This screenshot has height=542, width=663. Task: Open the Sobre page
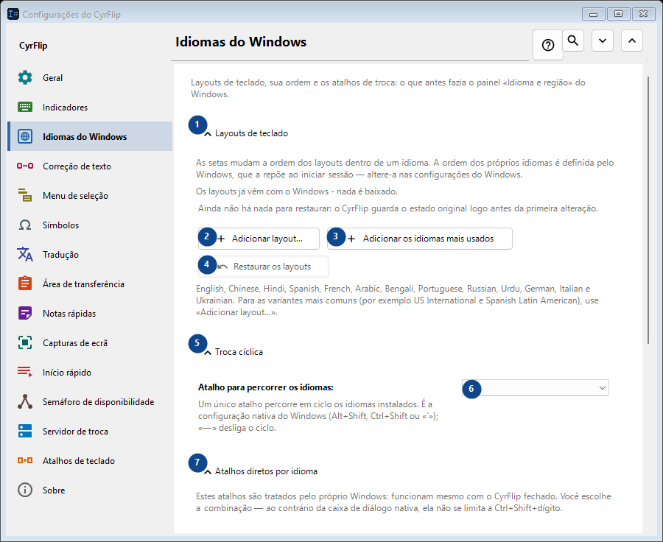[x=90, y=490]
